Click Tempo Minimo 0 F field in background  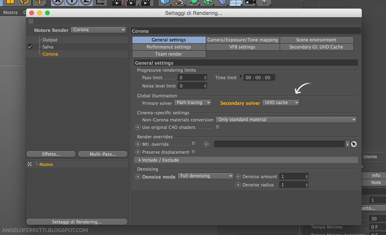(378, 227)
